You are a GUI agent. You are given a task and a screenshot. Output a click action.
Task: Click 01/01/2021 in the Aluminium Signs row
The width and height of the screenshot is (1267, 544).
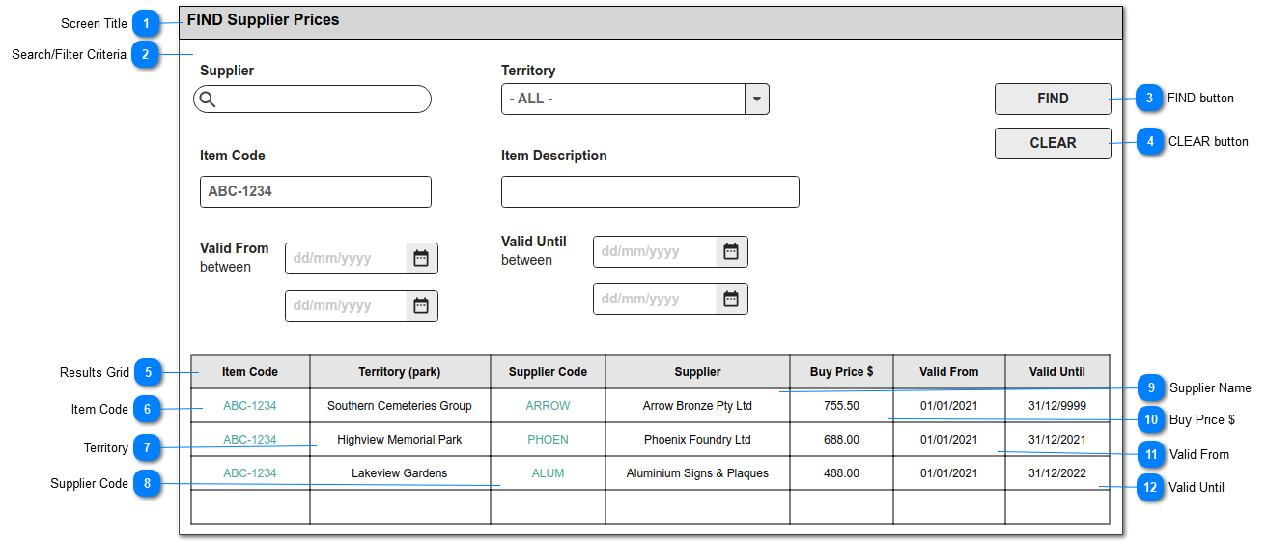tap(948, 473)
